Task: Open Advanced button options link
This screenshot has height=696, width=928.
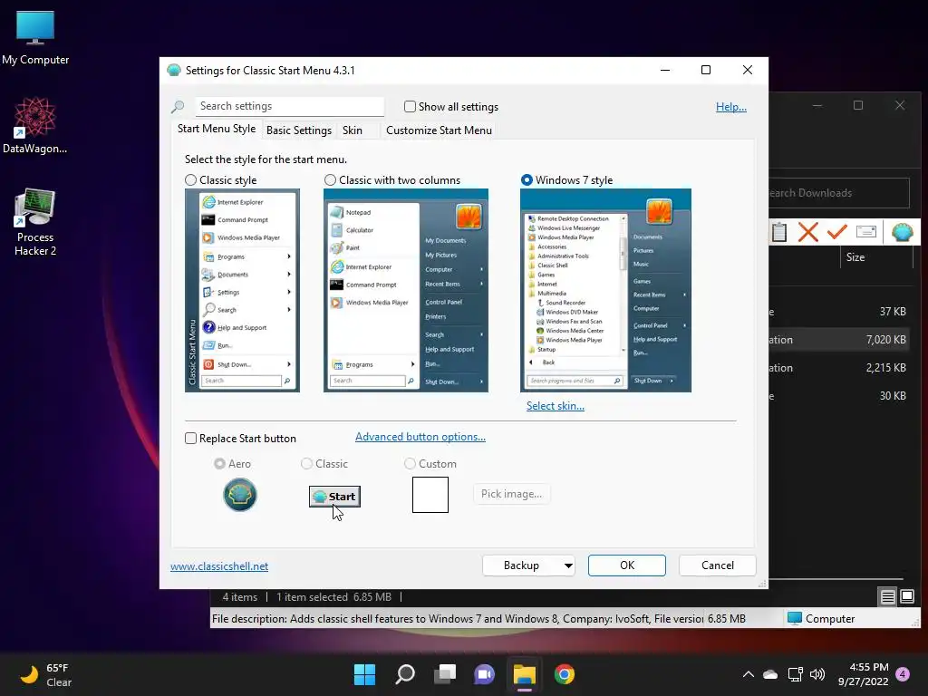Action: [x=420, y=437]
